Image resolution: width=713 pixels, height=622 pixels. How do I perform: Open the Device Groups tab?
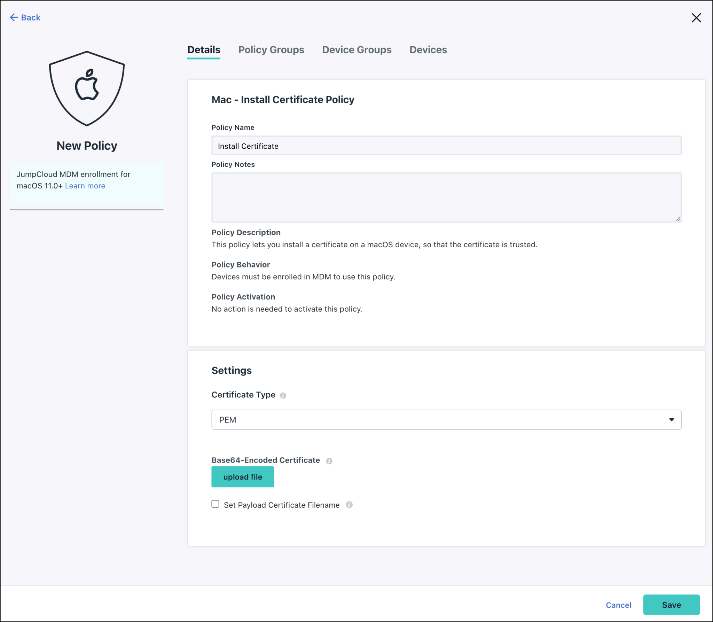pyautogui.click(x=356, y=50)
